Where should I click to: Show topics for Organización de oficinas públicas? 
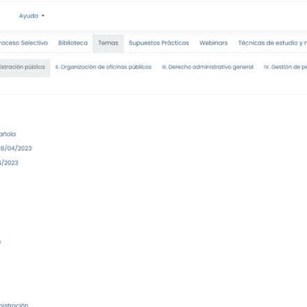(103, 67)
